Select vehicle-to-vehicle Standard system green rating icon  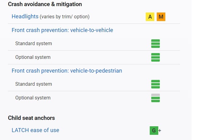(156, 44)
